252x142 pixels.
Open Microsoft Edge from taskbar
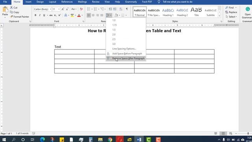[43, 139]
